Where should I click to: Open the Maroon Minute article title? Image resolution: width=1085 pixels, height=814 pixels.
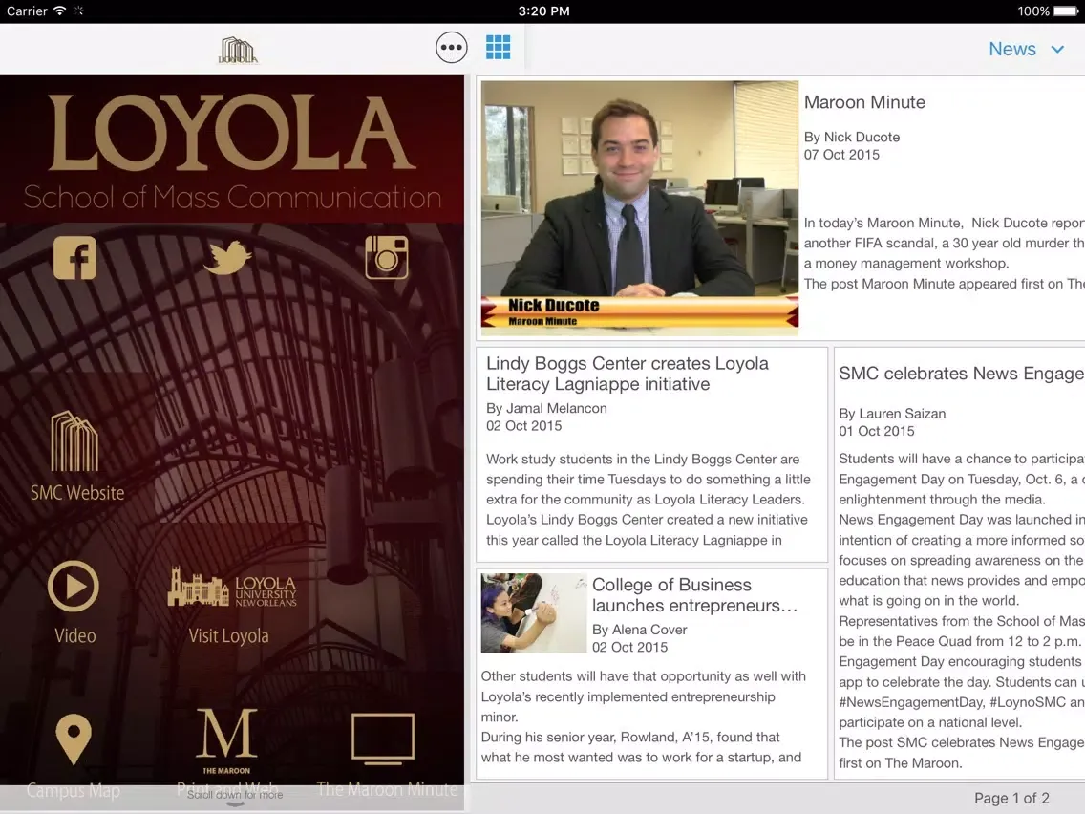(x=864, y=101)
